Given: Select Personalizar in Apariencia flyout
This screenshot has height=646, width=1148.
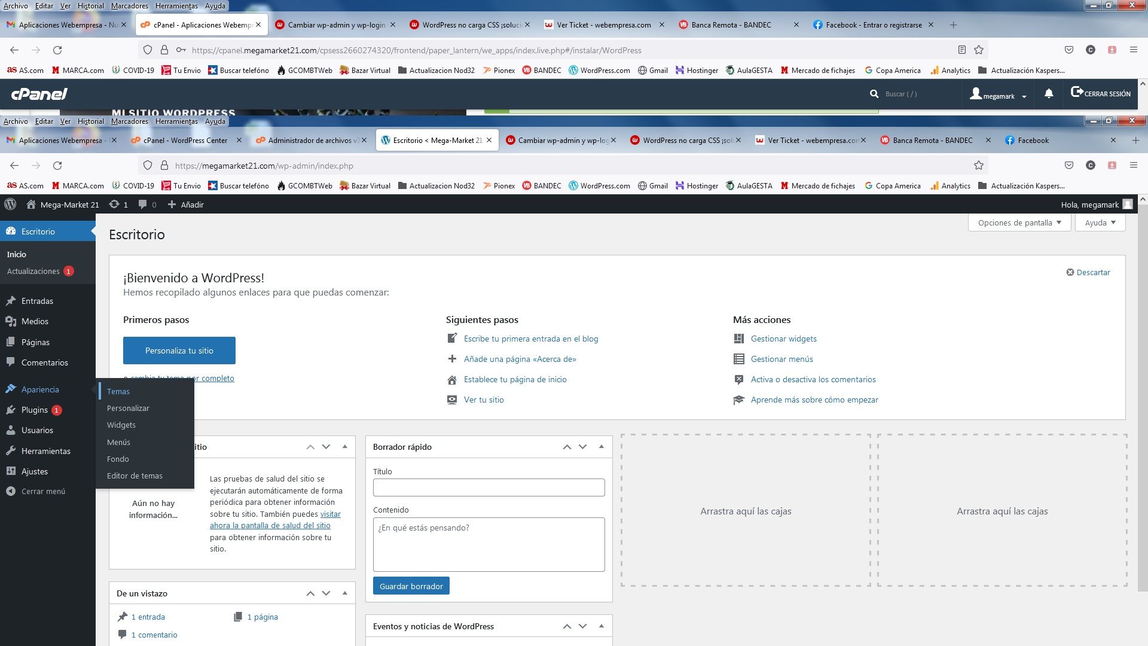Looking at the screenshot, I should pyautogui.click(x=128, y=408).
